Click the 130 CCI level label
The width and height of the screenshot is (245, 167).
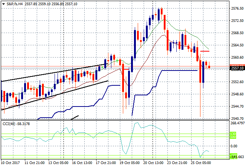coord(233,134)
